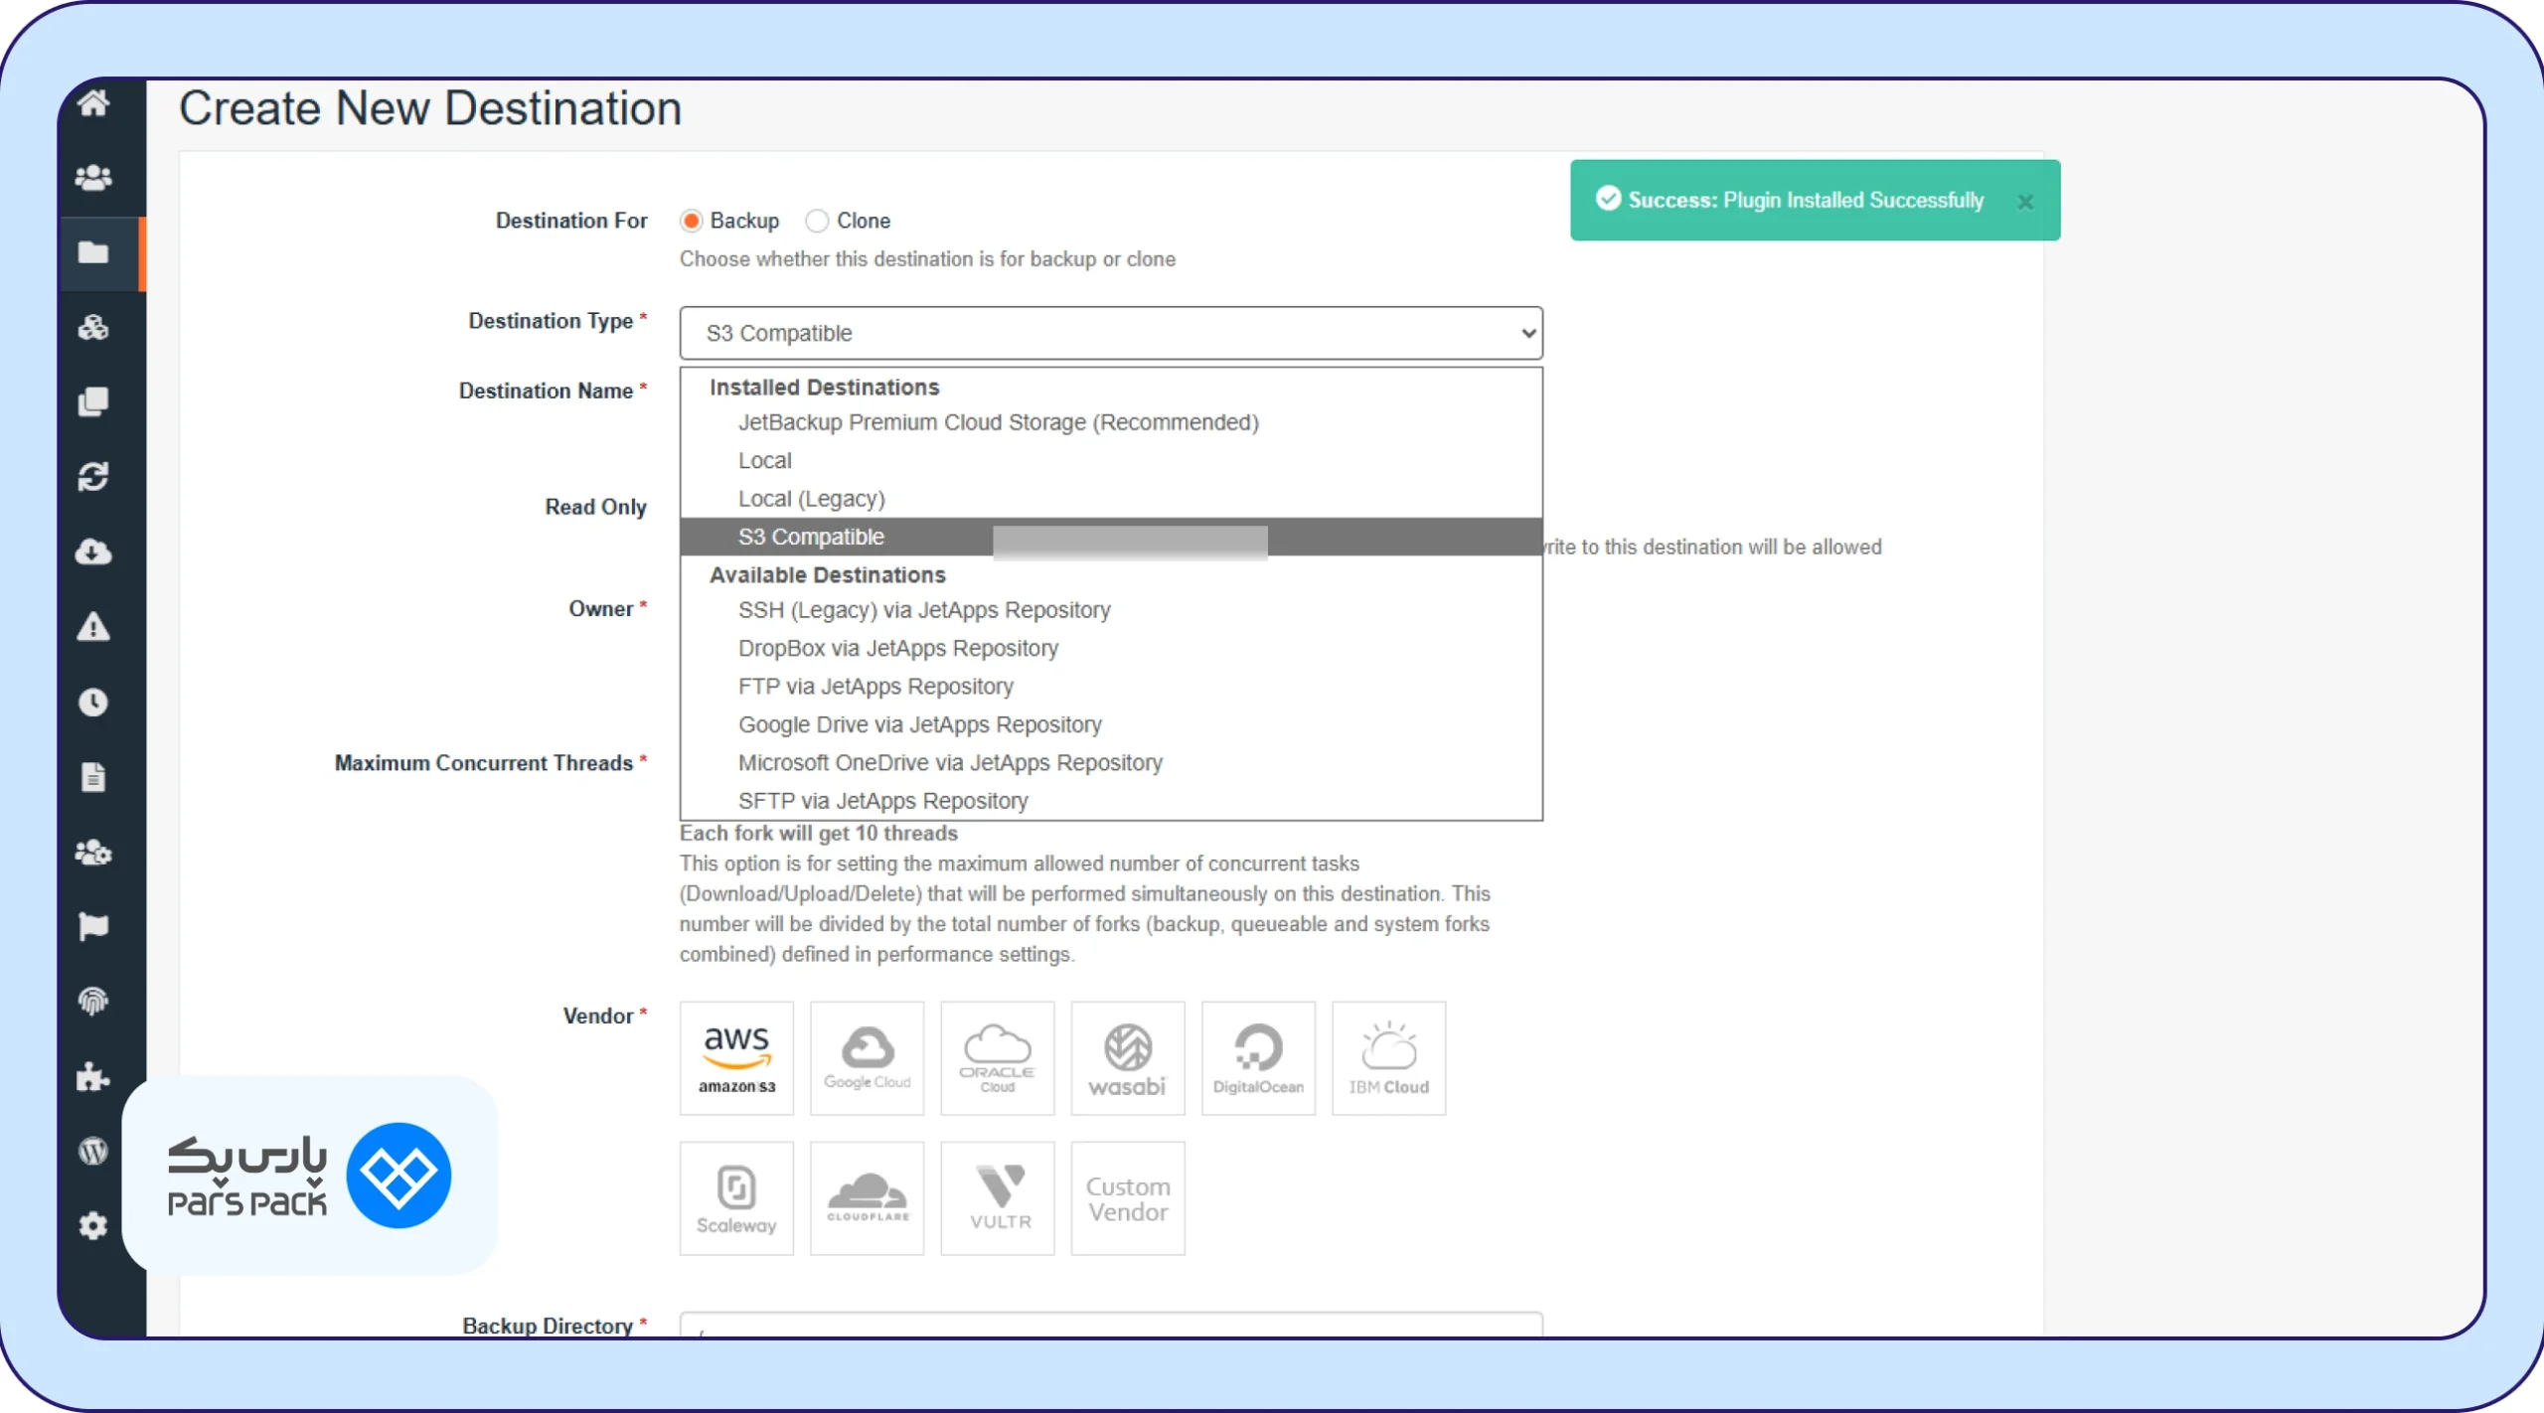Viewport: 2544px width, 1413px height.
Task: Open the puzzle piece plugins icon
Action: [93, 1077]
